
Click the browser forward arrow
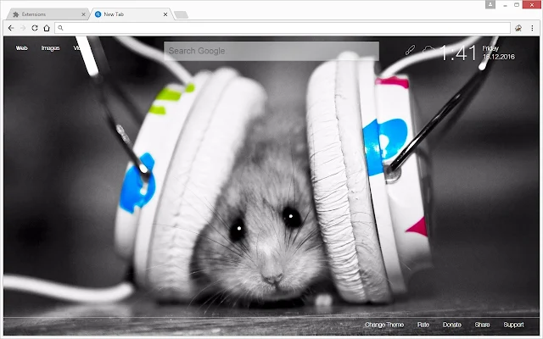[x=23, y=28]
